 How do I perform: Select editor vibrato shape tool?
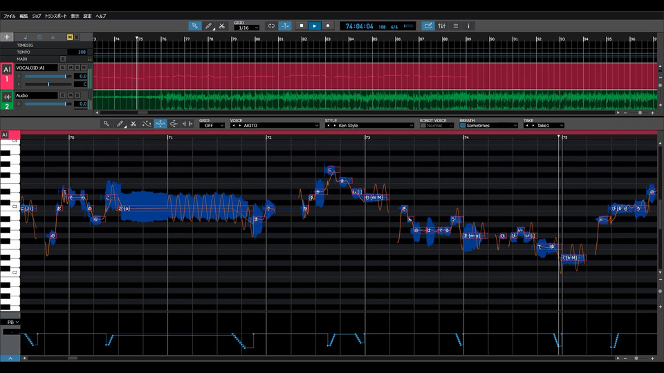pos(174,124)
